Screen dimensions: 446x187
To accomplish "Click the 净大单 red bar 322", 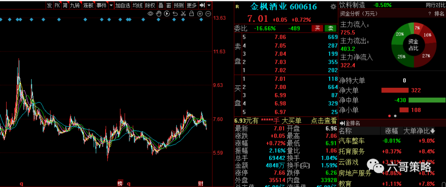I will [x=395, y=90].
